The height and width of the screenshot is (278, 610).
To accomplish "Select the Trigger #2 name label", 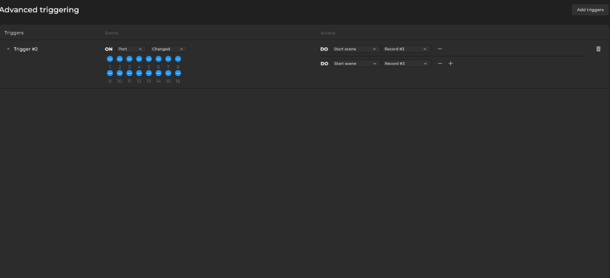I will [26, 49].
